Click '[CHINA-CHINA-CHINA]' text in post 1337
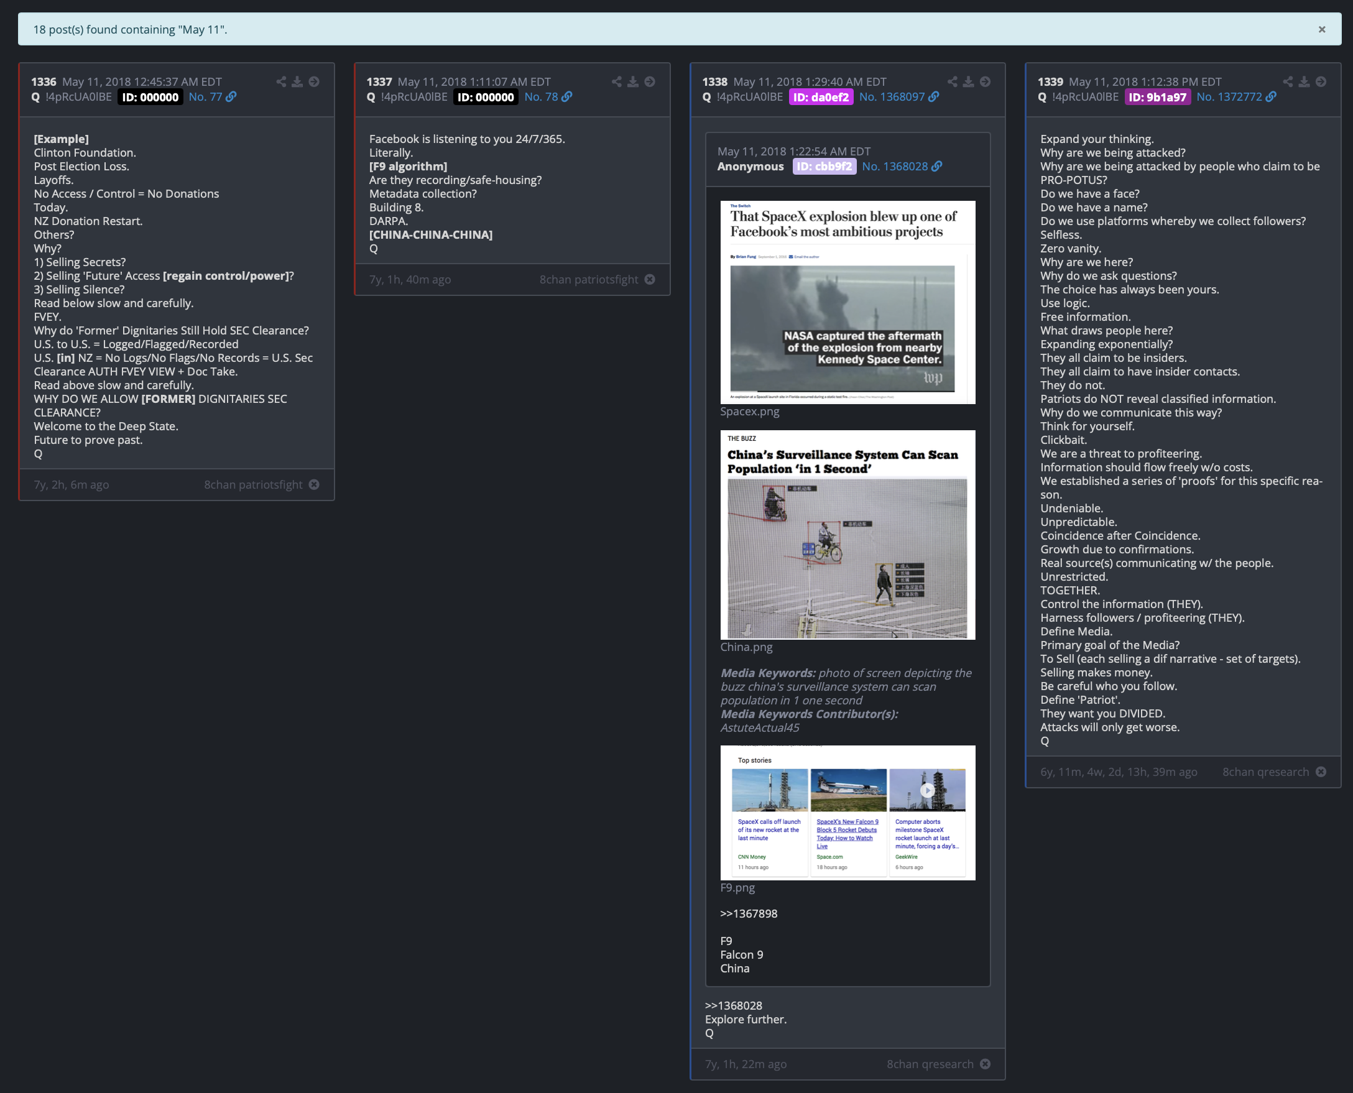1353x1093 pixels. click(x=431, y=235)
